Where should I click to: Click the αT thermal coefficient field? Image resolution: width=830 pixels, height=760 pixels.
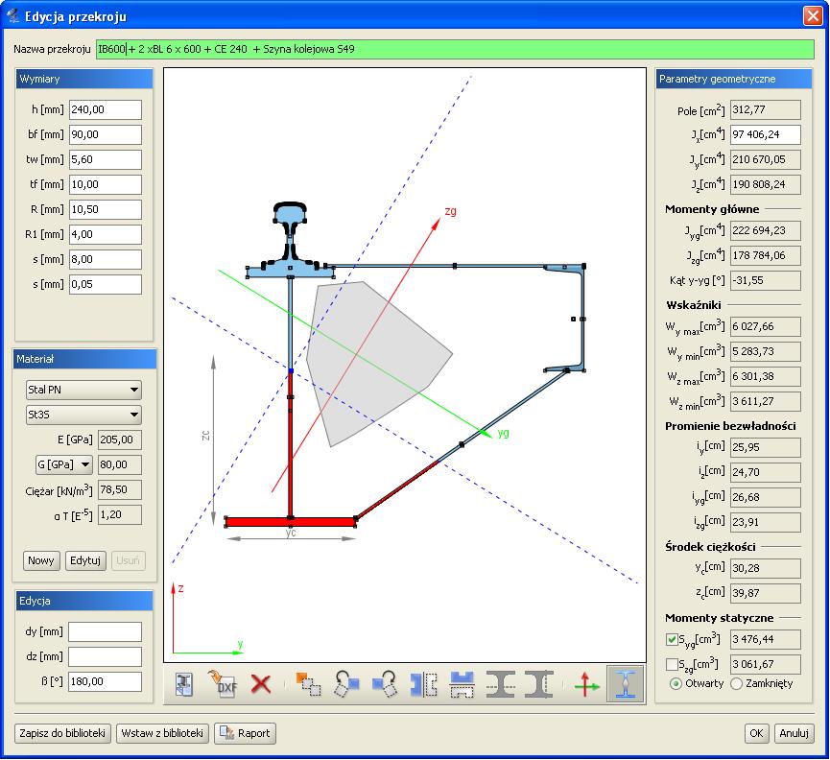pyautogui.click(x=120, y=514)
